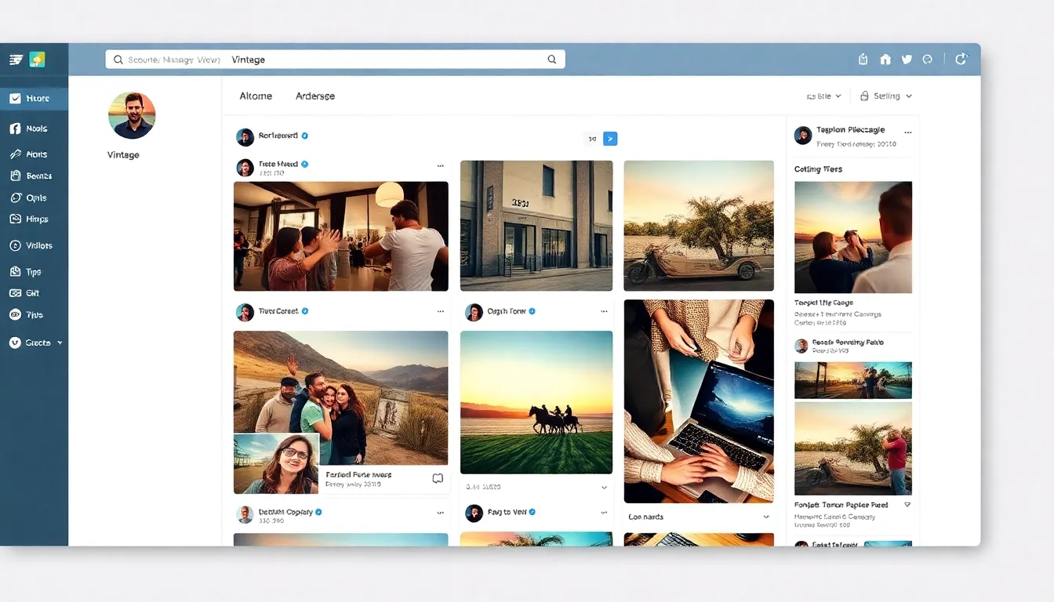
Task: Click the refresh icon in top-right corner
Action: (x=961, y=59)
